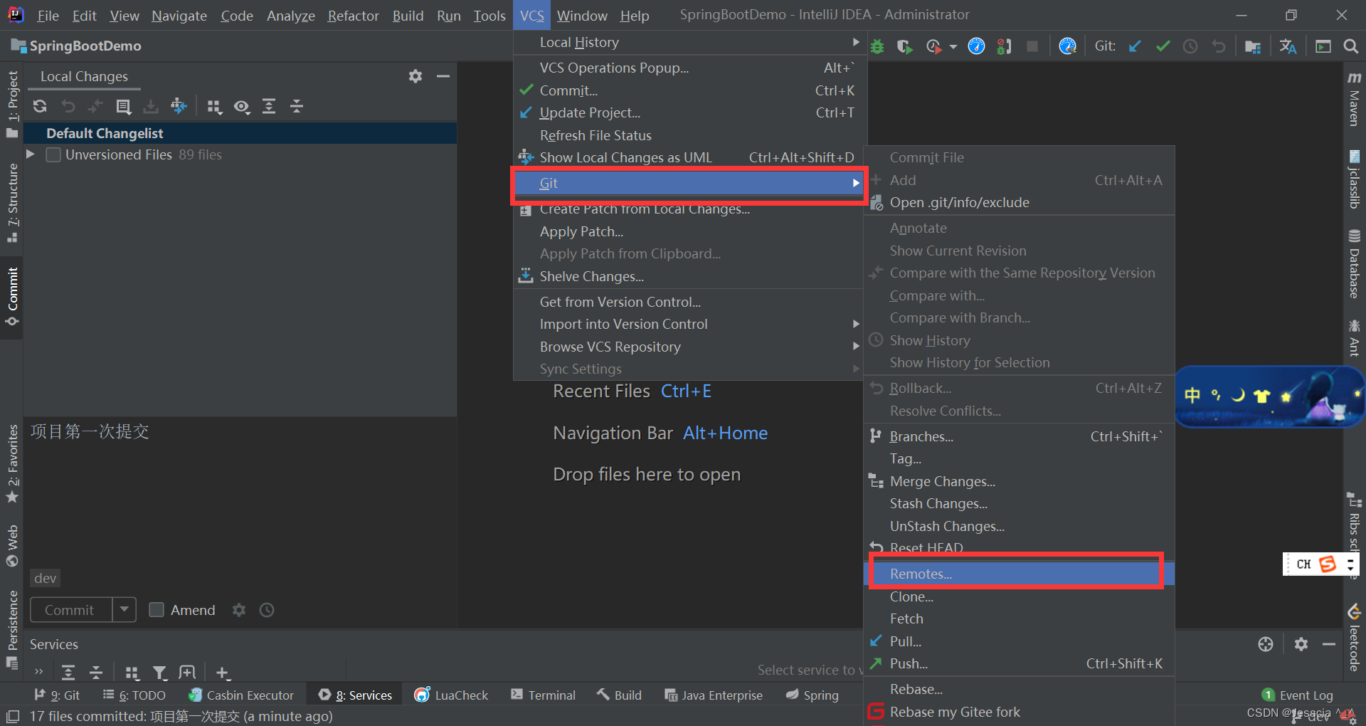Open the 9: Git tool window tab
The width and height of the screenshot is (1366, 726).
point(57,695)
